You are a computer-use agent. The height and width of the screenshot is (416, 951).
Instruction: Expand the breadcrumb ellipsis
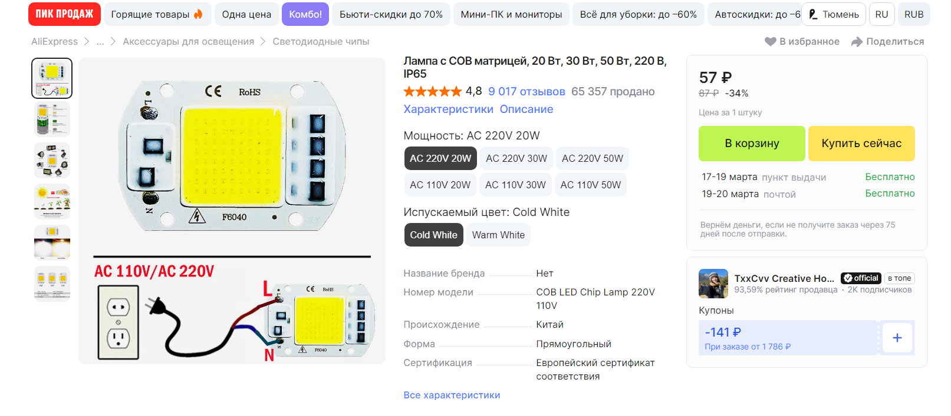100,42
